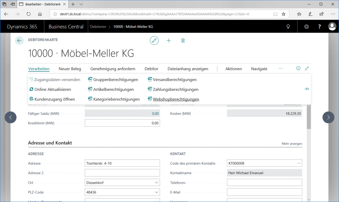
Task: Open the Navigate menu
Action: click(259, 69)
